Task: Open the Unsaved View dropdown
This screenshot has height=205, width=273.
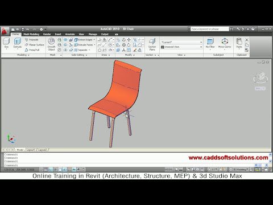Action: pos(181,47)
